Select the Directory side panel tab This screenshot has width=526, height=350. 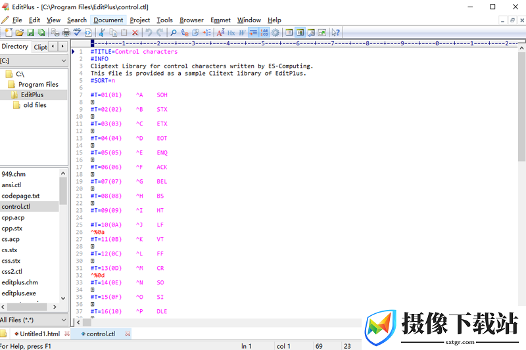pyautogui.click(x=15, y=47)
